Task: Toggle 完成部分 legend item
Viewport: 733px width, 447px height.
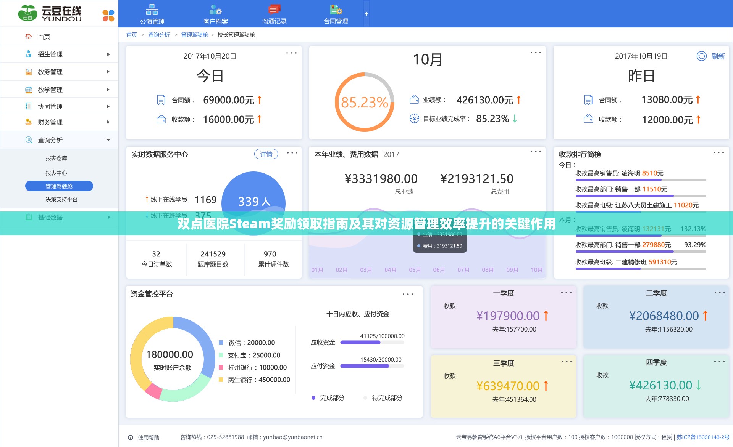Action: click(x=328, y=397)
